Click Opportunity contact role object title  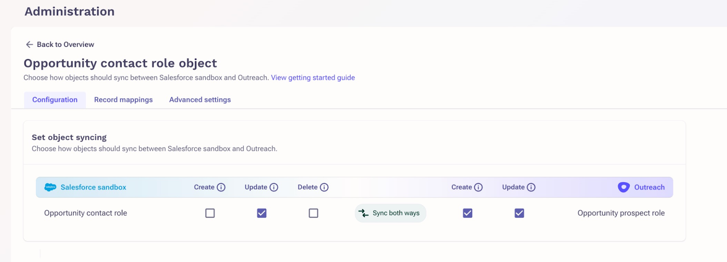(120, 63)
